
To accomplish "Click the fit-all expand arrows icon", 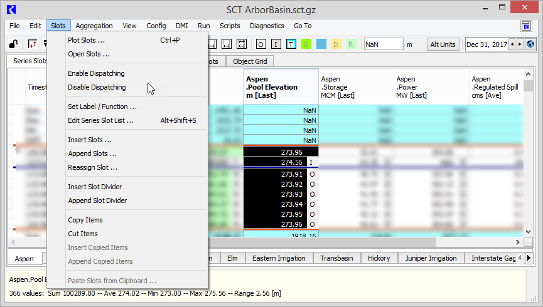I will pyautogui.click(x=242, y=44).
